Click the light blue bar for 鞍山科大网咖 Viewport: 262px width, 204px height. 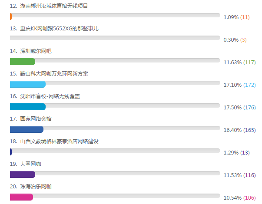pos(28,84)
